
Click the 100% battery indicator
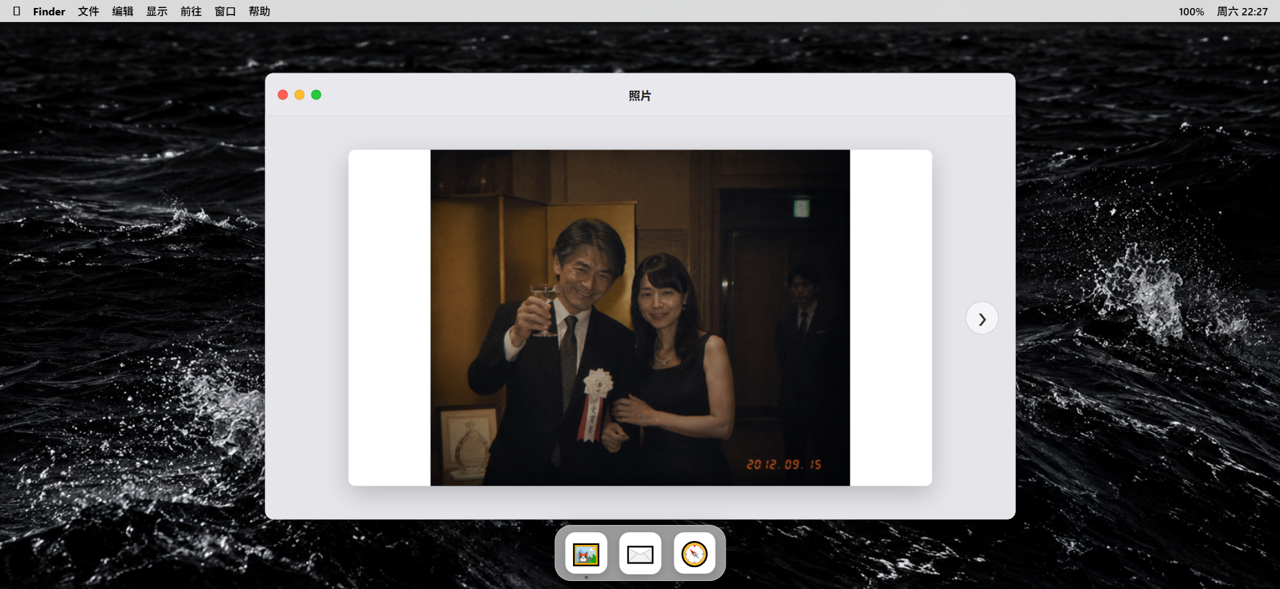(1191, 11)
